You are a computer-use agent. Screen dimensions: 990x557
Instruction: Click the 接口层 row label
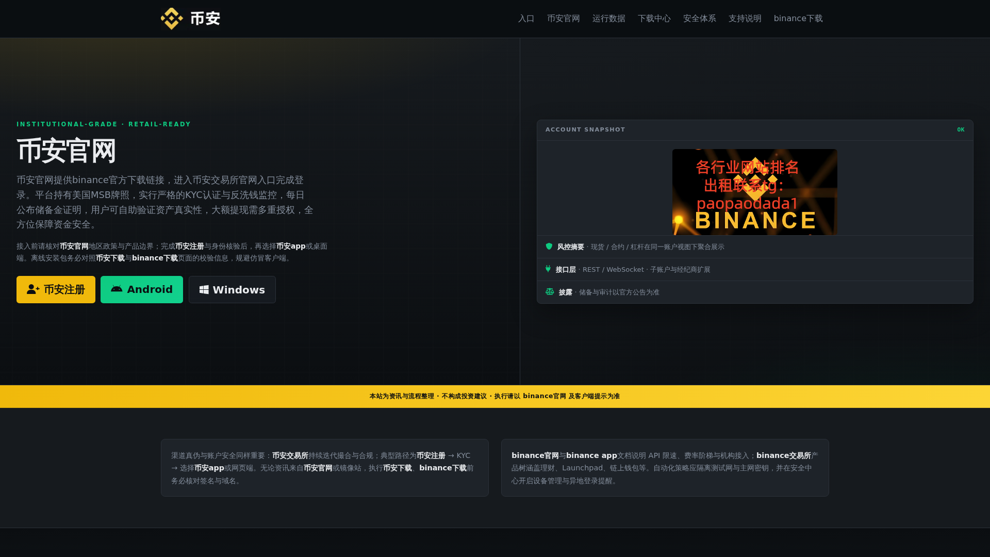pos(566,270)
